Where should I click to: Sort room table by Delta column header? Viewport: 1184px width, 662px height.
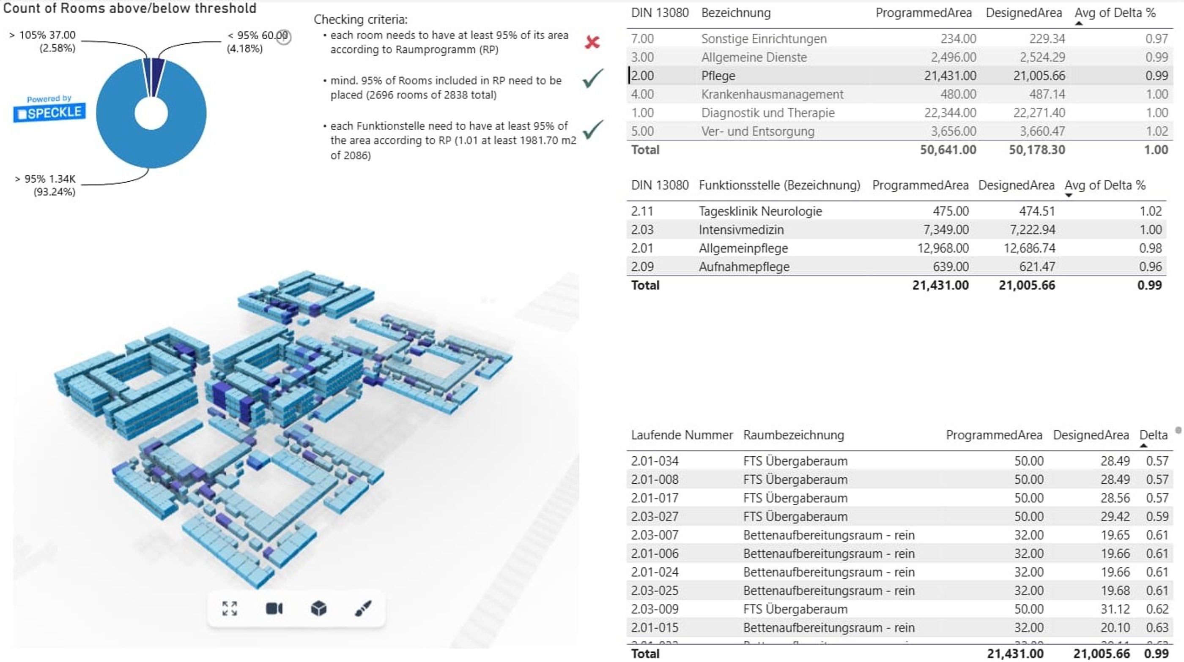point(1153,435)
